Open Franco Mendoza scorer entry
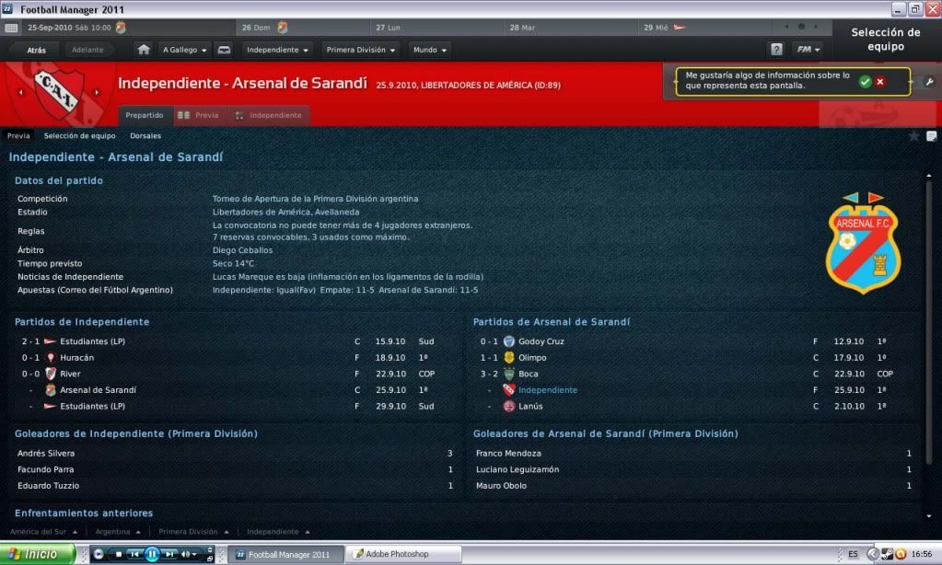This screenshot has height=565, width=942. [x=508, y=454]
